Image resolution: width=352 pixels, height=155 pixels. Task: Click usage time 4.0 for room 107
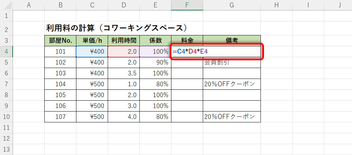(124, 117)
